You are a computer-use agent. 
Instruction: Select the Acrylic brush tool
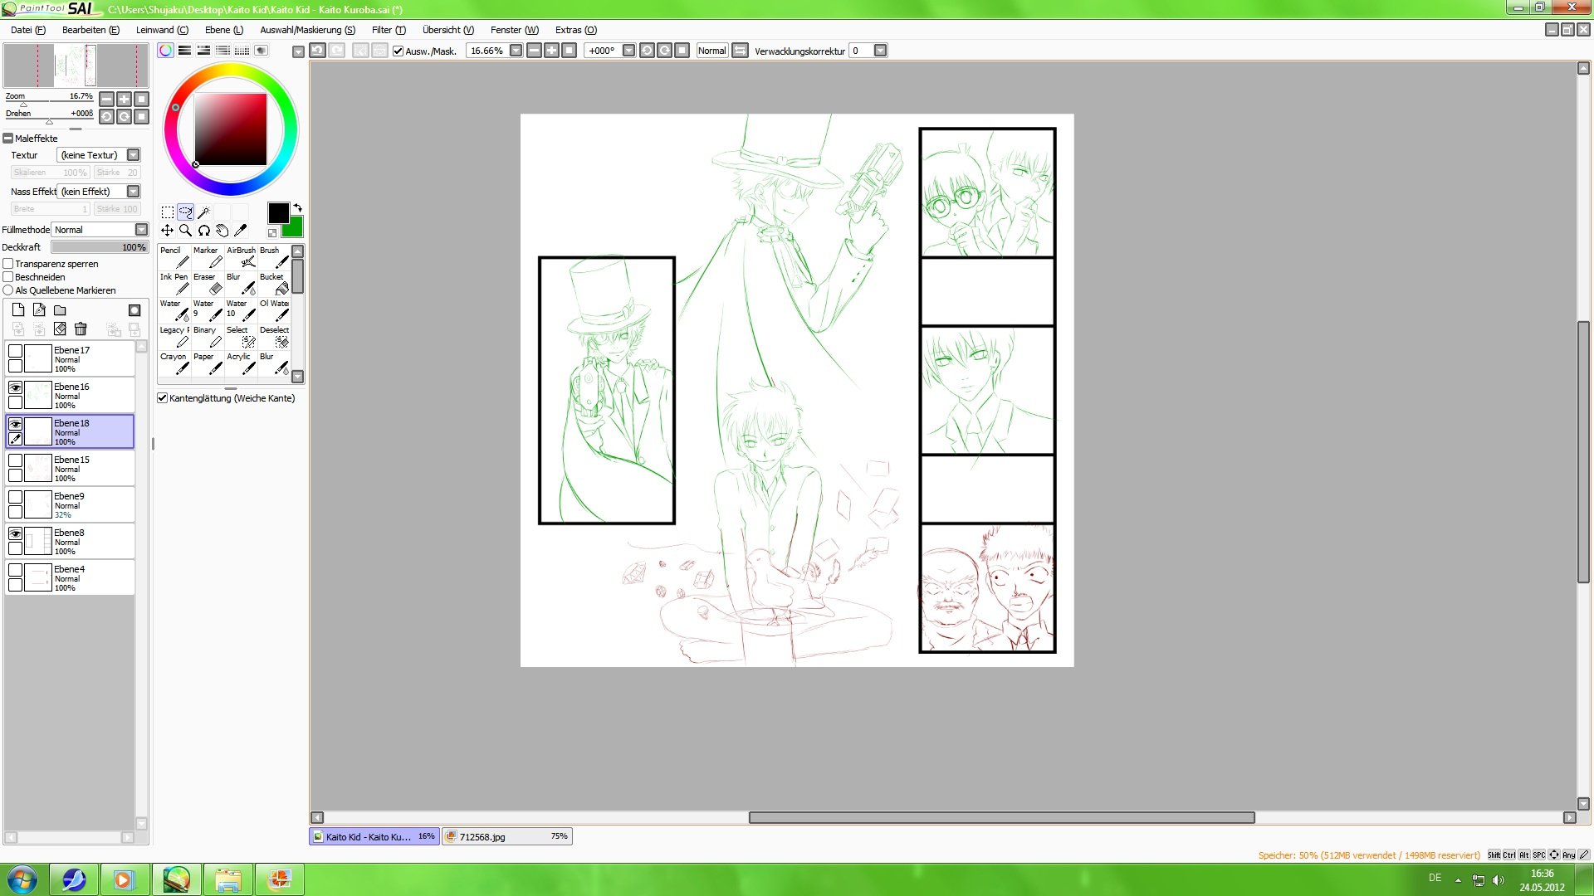tap(241, 363)
